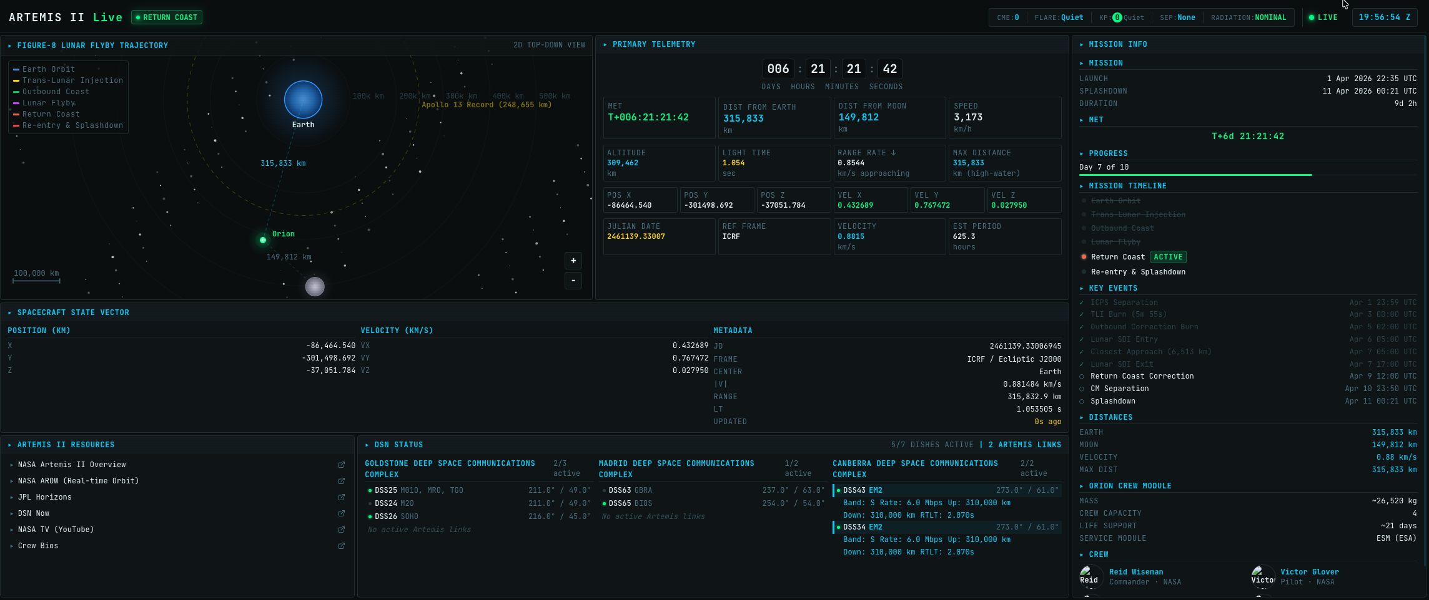Open external link icon for NASA AROW

tap(342, 481)
